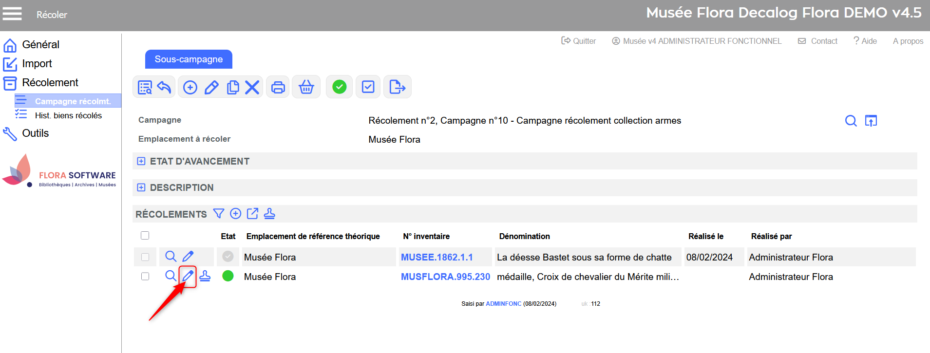Image resolution: width=930 pixels, height=353 pixels.
Task: Expand the ETAT D'AVANCEMENT section
Action: [141, 161]
